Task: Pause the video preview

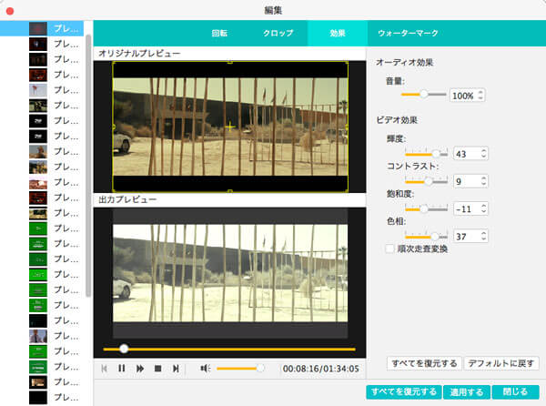Action: click(x=122, y=369)
